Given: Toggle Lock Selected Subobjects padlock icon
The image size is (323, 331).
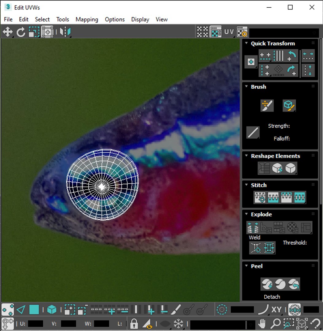Looking at the screenshot, I should coord(134,324).
